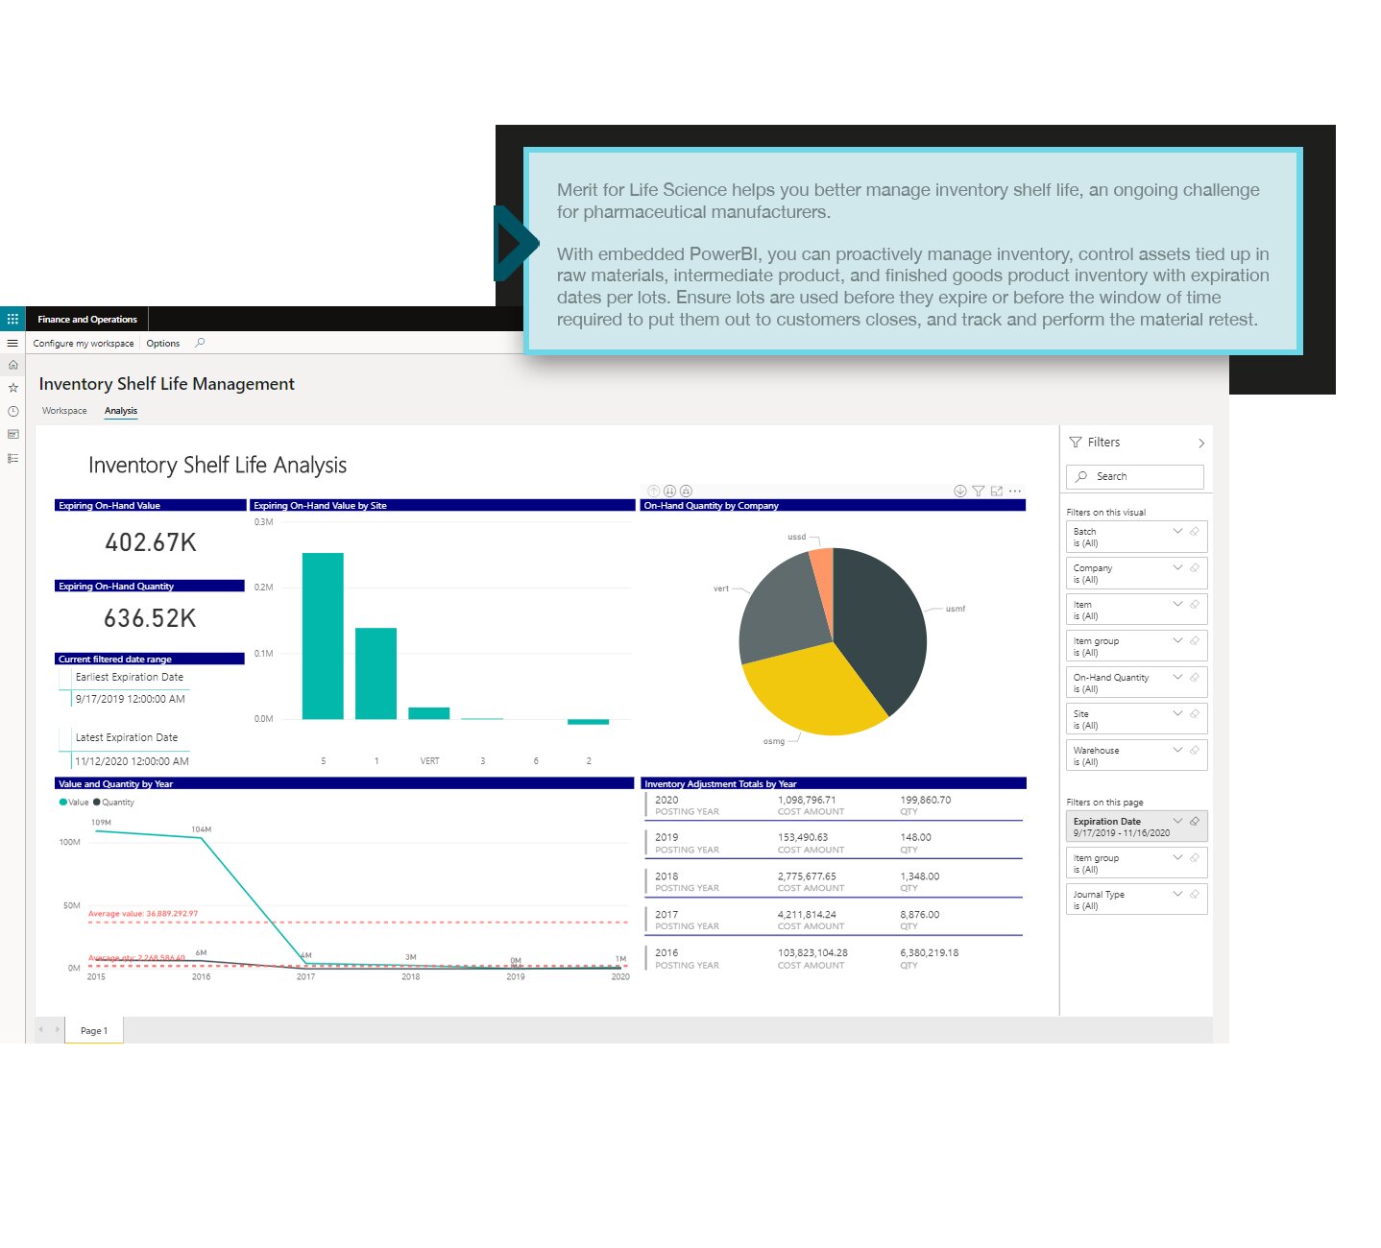Open the Workspaces icon in sidebar
The image size is (1381, 1248).
12,434
